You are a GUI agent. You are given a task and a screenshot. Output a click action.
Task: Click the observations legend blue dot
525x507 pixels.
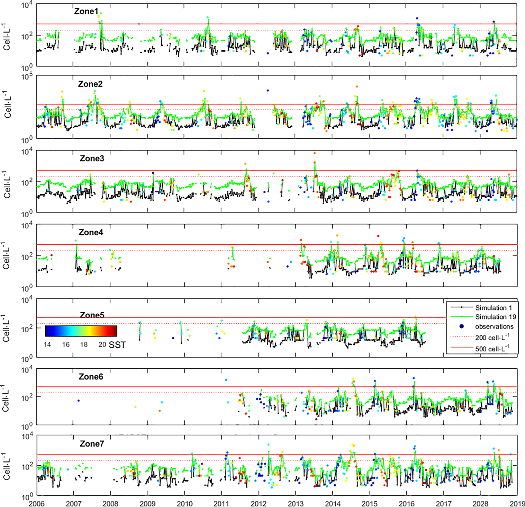click(x=462, y=326)
